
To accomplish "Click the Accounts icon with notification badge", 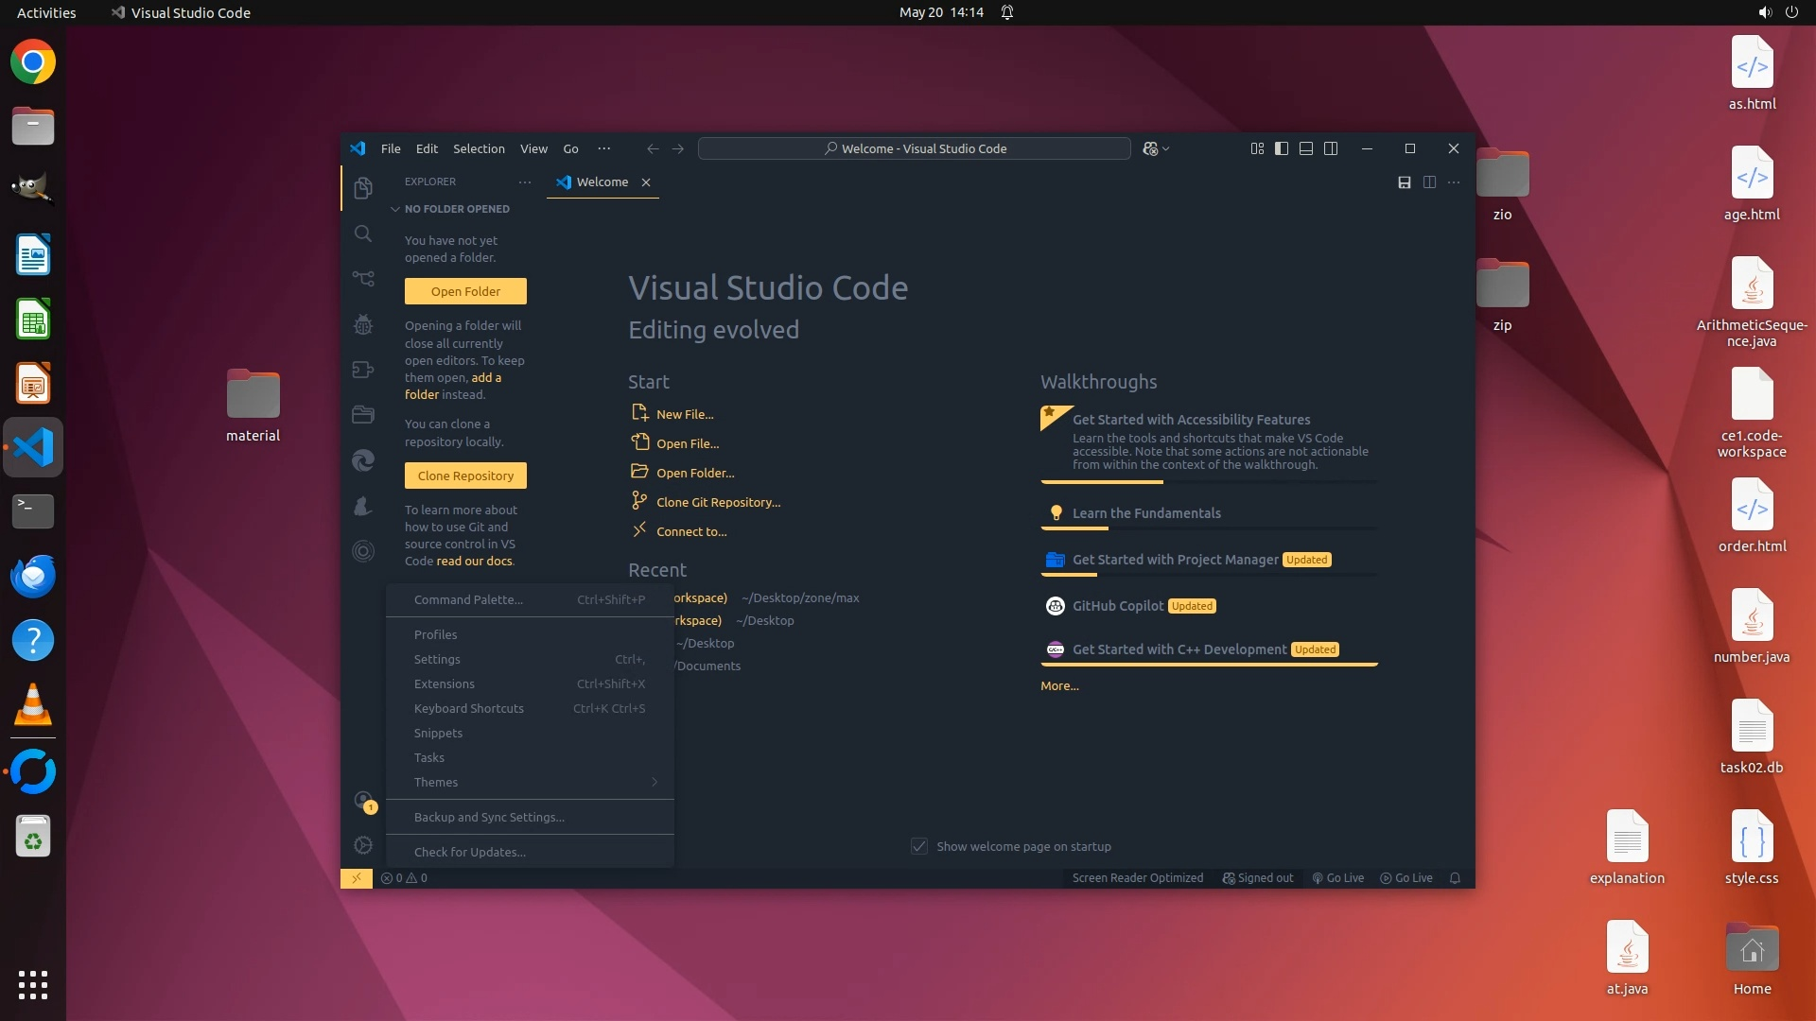I will (x=363, y=801).
